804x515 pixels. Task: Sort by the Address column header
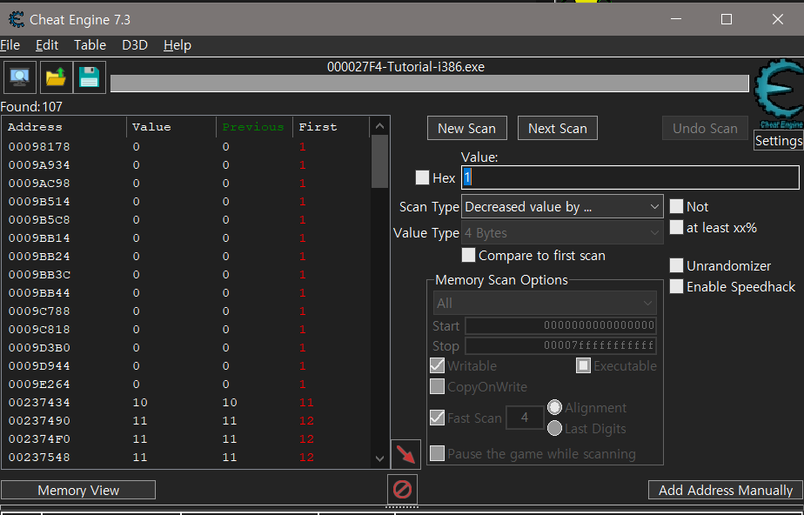[x=64, y=127]
